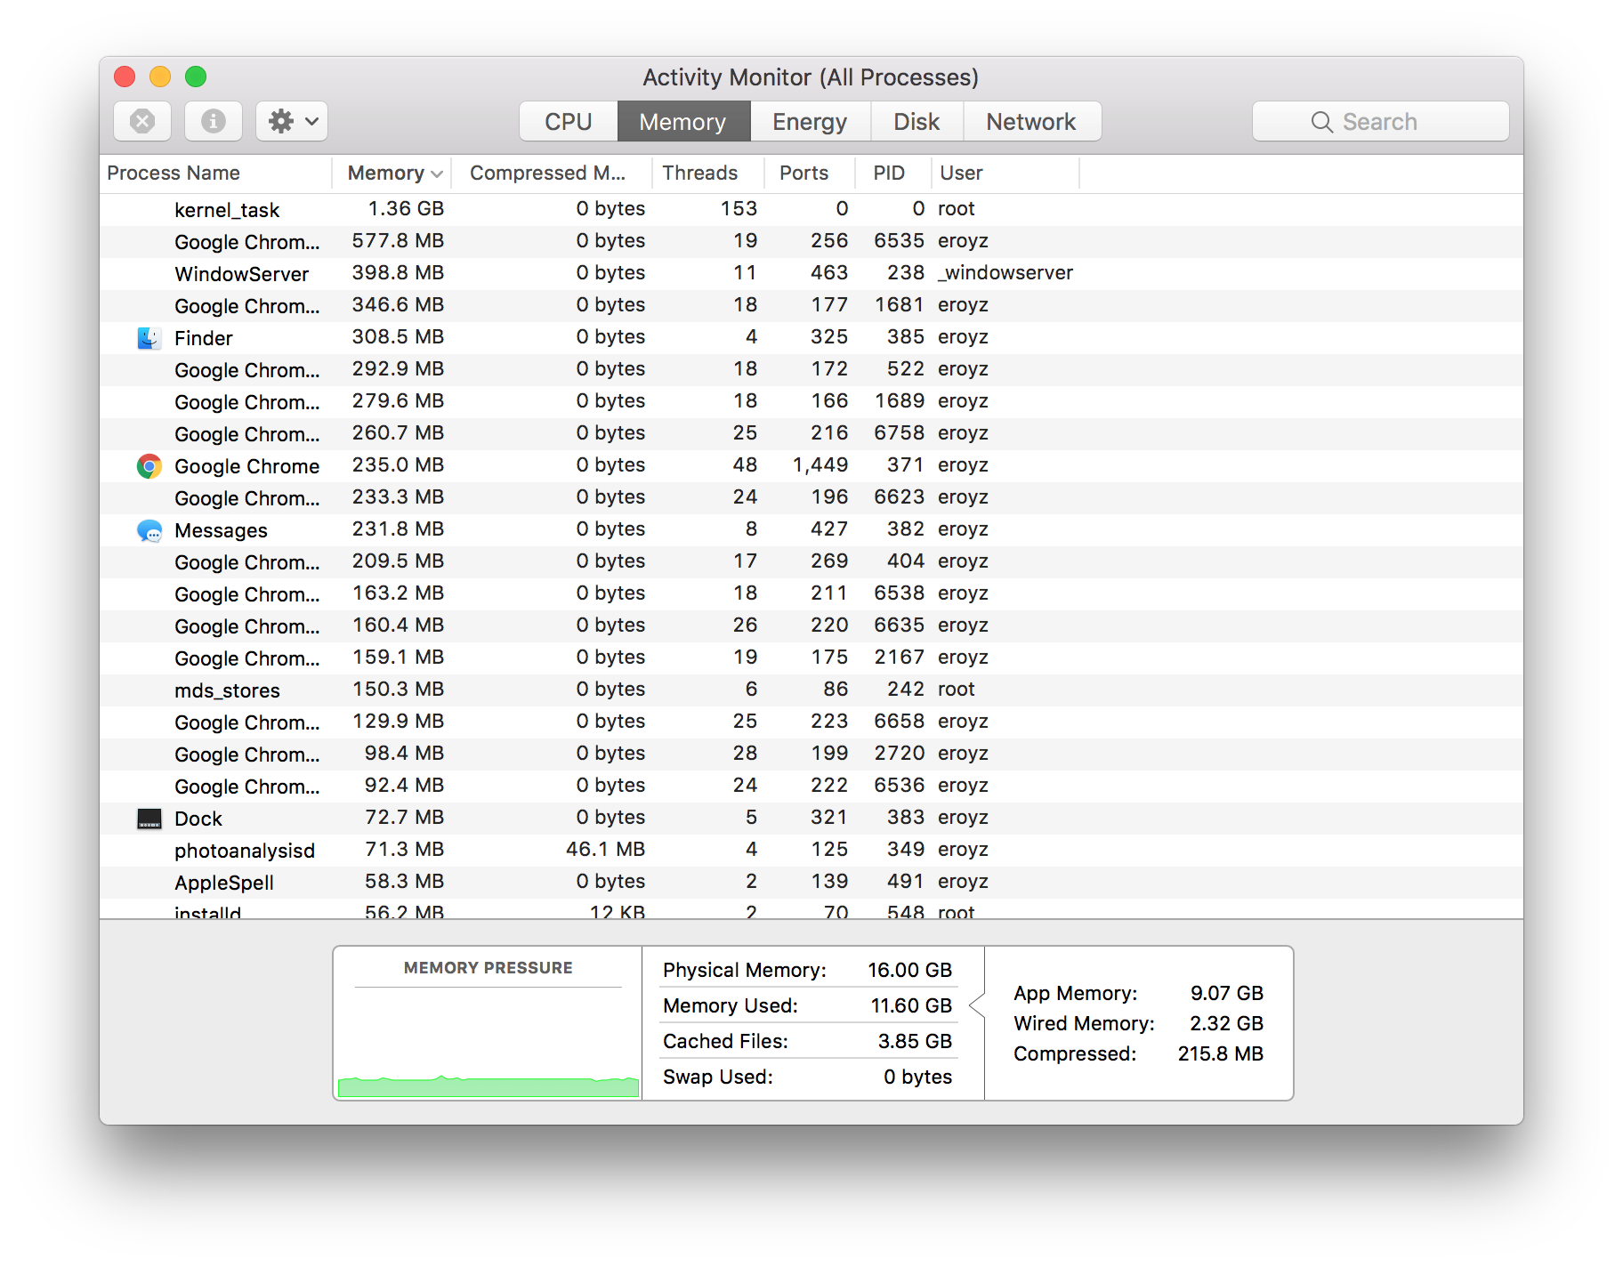The width and height of the screenshot is (1623, 1267).
Task: Select Google Chrome process with PID 404
Action: (811, 562)
